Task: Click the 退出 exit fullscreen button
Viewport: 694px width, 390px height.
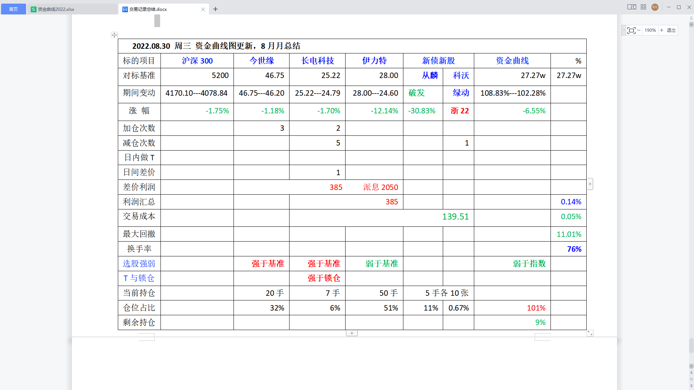Action: 671,30
